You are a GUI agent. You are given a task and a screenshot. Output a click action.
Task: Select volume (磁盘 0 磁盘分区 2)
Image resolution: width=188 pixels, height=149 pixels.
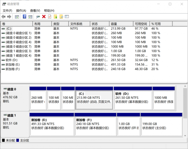[x=87, y=38]
